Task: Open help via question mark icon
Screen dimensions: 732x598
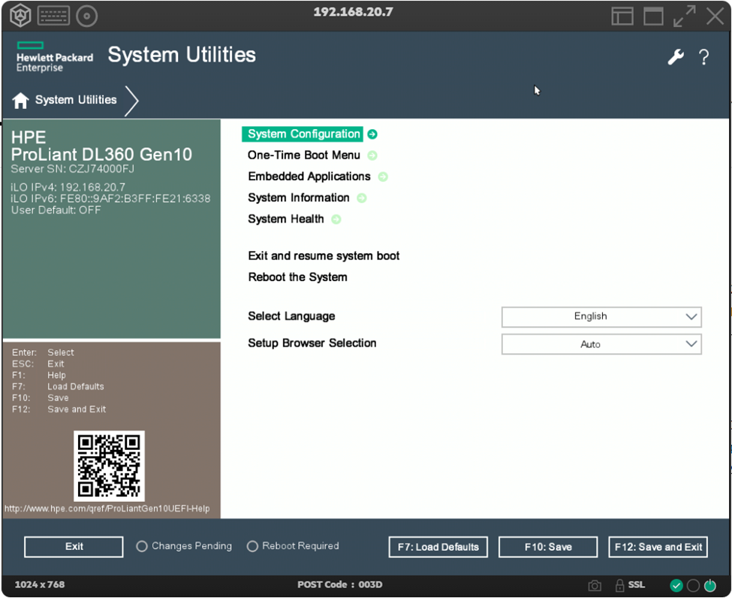Action: click(x=703, y=57)
